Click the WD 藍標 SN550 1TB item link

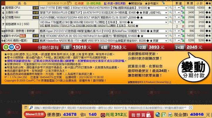(x=89, y=26)
